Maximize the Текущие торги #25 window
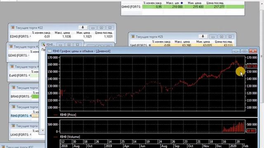This screenshot has height=148, width=264. 222,37
